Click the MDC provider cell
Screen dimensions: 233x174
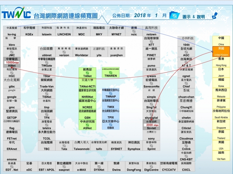[x=82, y=31]
